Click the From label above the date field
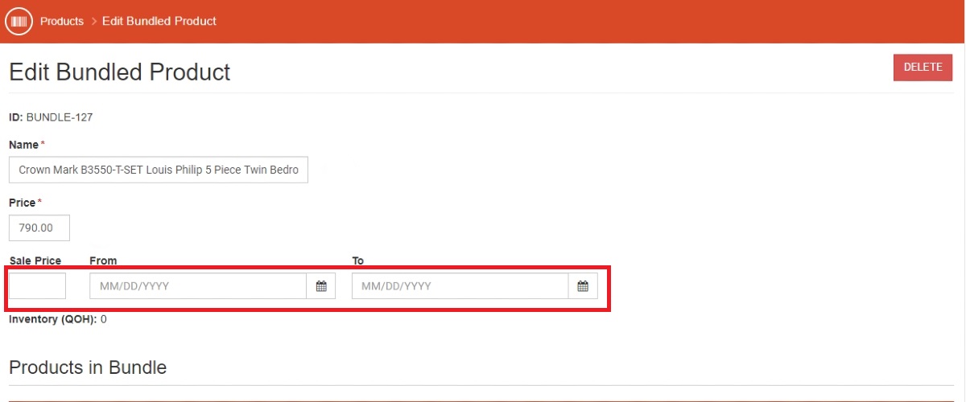 click(x=103, y=260)
